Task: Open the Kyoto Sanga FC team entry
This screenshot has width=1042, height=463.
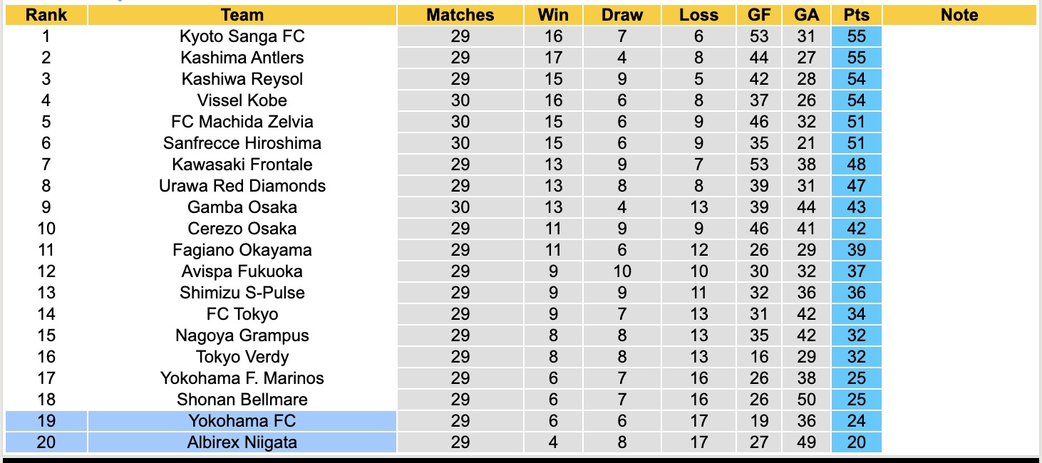Action: click(242, 36)
